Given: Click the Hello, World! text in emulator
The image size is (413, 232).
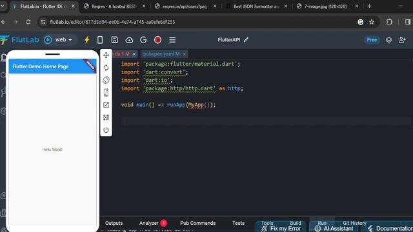Looking at the screenshot, I should [x=52, y=150].
